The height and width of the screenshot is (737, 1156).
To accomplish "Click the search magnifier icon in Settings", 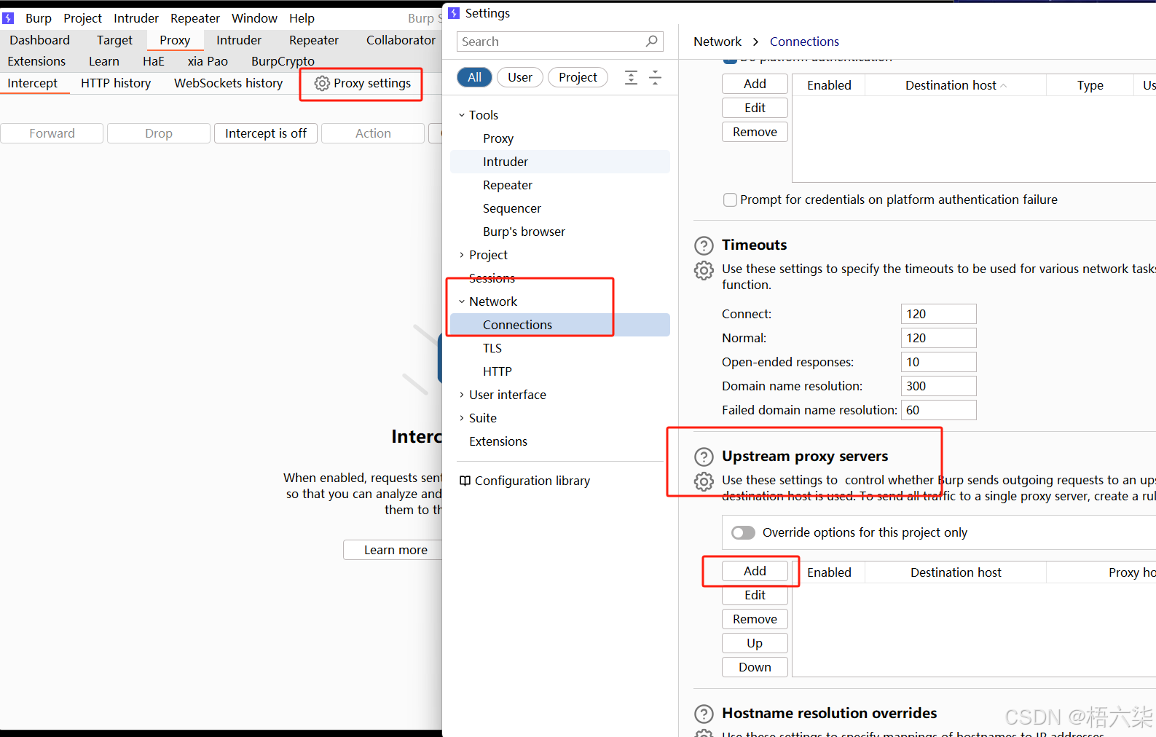I will [651, 42].
